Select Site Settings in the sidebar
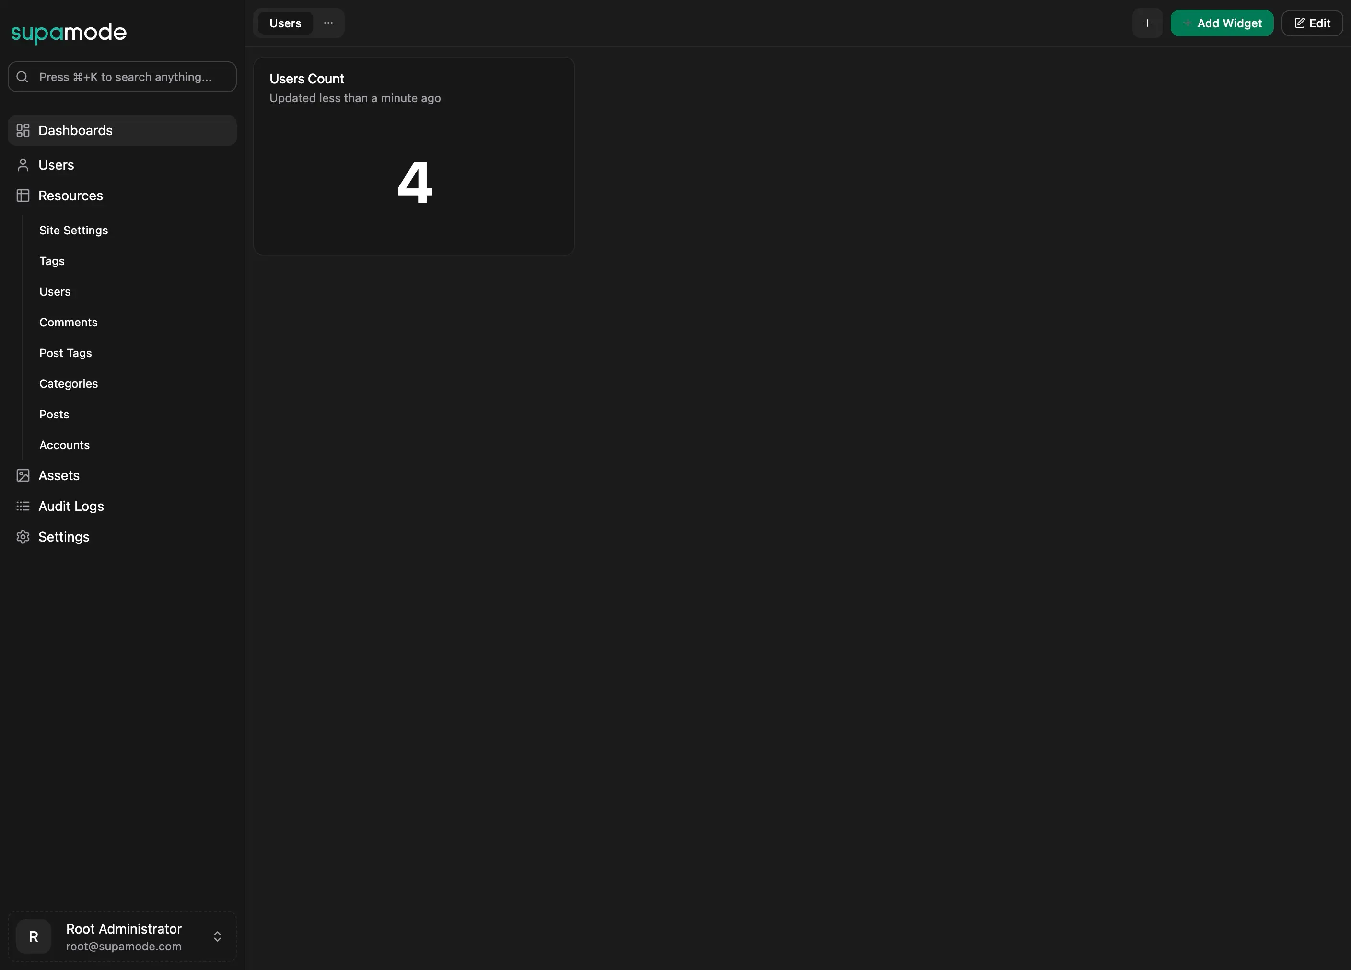 73,230
